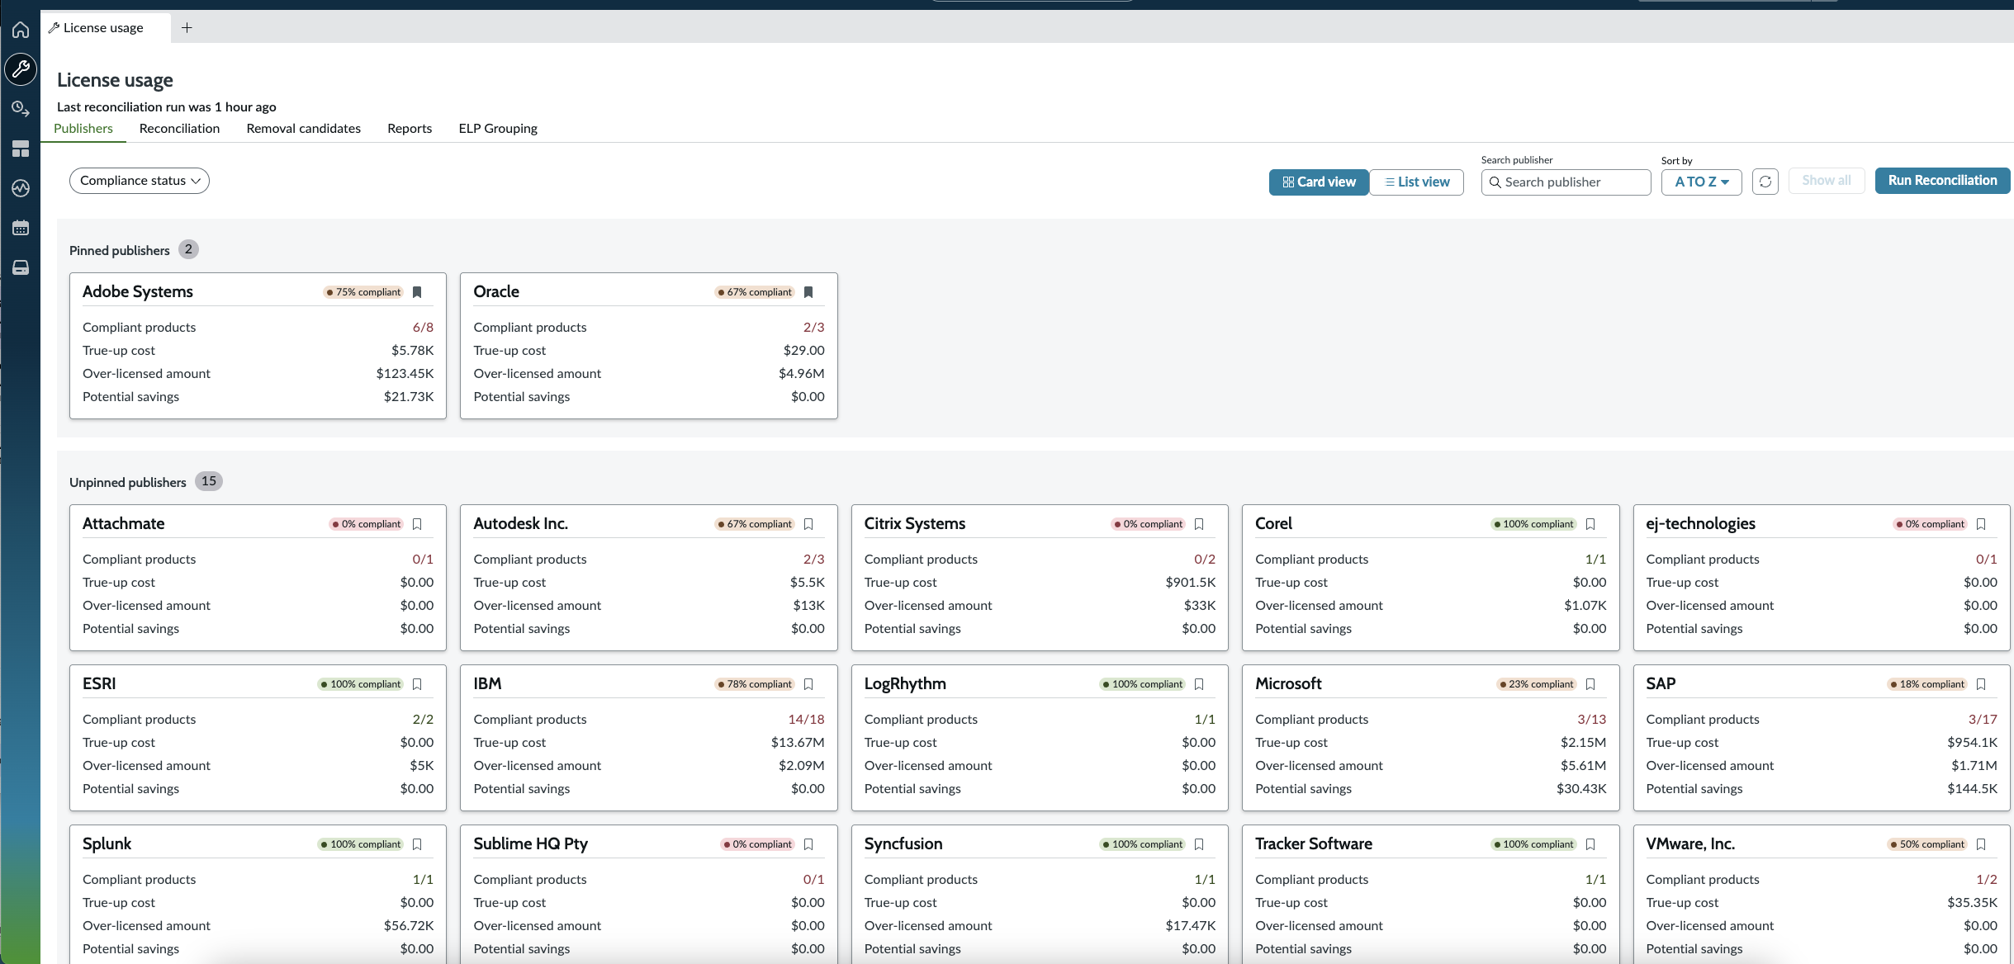Click the Search publisher input field
This screenshot has width=2014, height=964.
[1566, 182]
